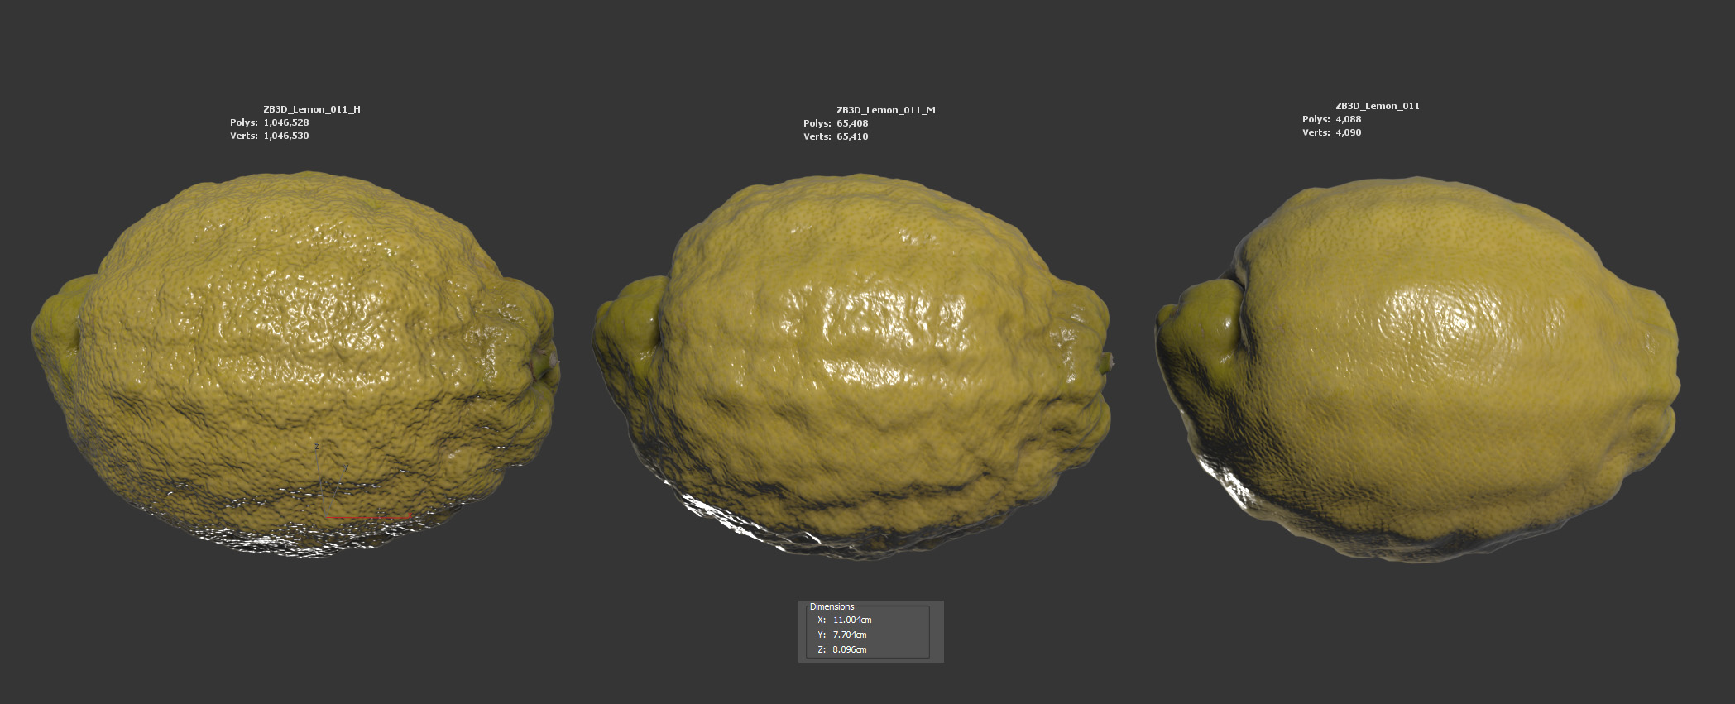Click the ZB3D_Lemon_011_H name label
Image resolution: width=1735 pixels, height=704 pixels.
(x=311, y=109)
